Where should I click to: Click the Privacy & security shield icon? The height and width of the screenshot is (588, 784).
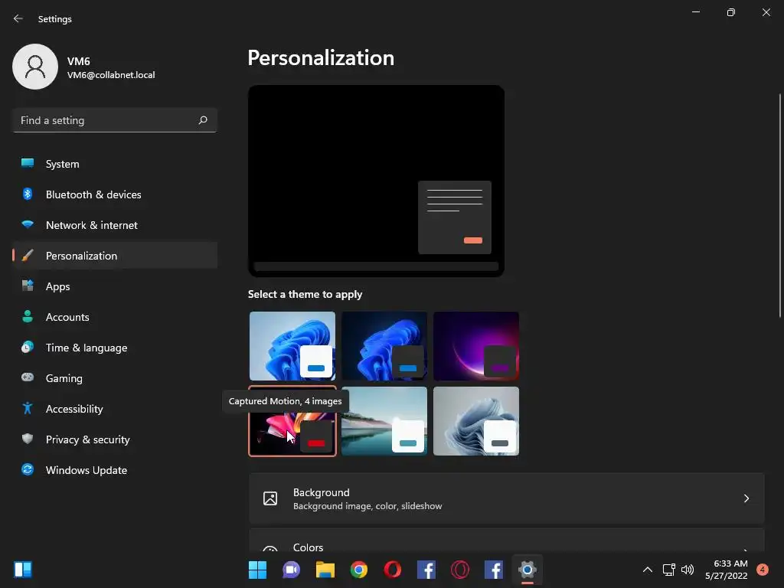click(28, 439)
